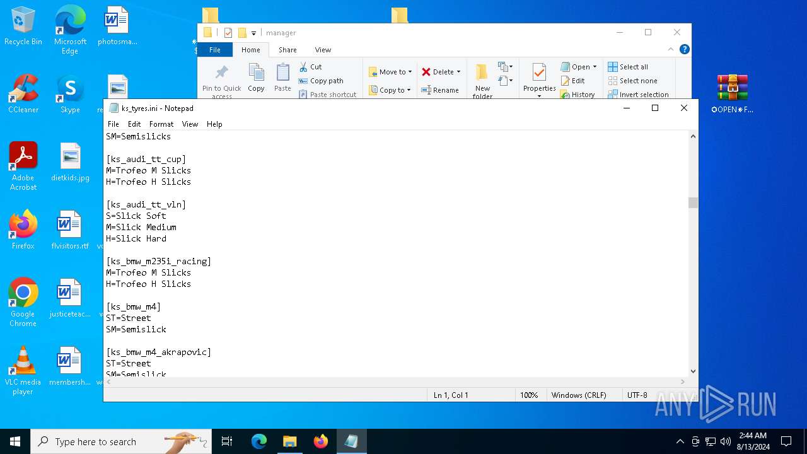The height and width of the screenshot is (454, 807).
Task: Select flvisitors.rtf document on desktop
Action: pos(70,230)
